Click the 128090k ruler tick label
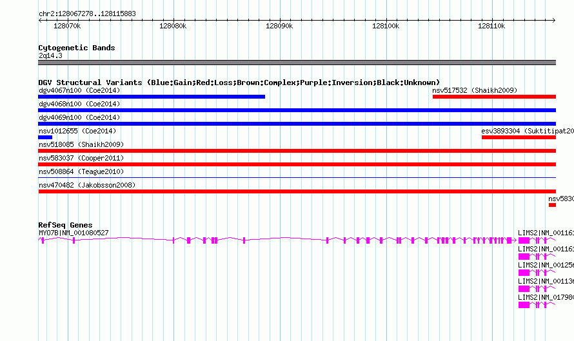The width and height of the screenshot is (574, 341). coord(279,26)
